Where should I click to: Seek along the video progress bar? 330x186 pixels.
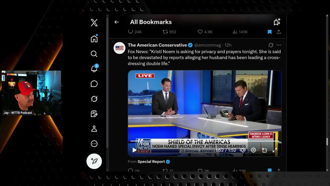click(x=204, y=141)
